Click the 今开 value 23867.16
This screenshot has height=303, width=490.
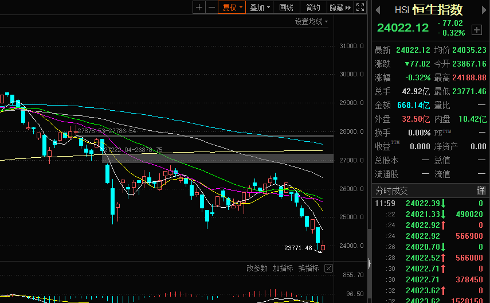[469, 64]
